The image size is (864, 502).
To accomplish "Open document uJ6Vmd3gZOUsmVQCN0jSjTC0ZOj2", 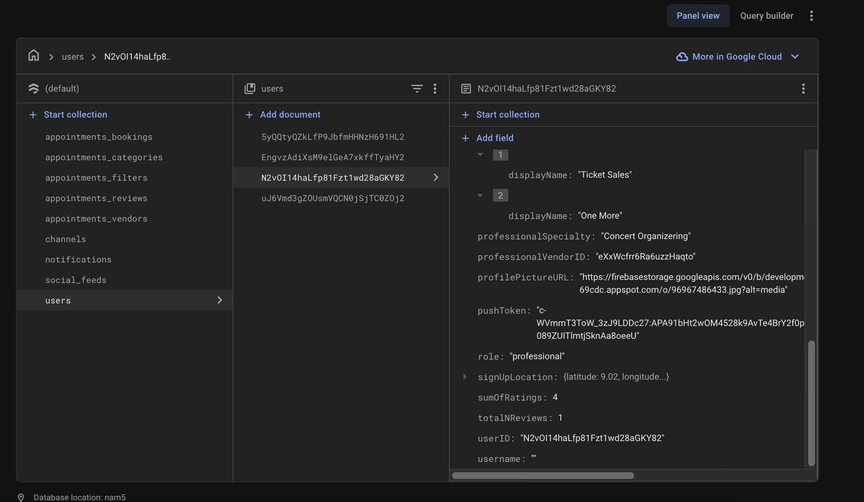I will click(333, 198).
